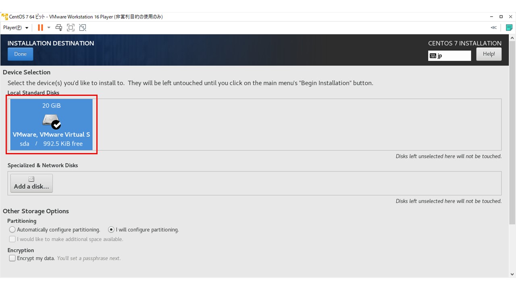The height and width of the screenshot is (290, 516).
Task: Click the keyboard icon next to jp
Action: 433,56
